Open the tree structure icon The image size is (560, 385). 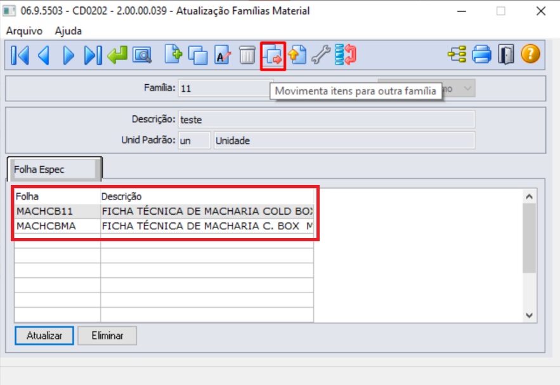[x=457, y=54]
